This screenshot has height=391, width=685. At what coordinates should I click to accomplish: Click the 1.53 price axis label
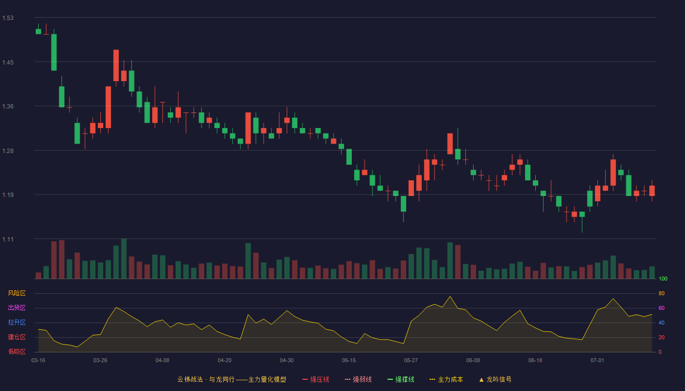tap(8, 18)
